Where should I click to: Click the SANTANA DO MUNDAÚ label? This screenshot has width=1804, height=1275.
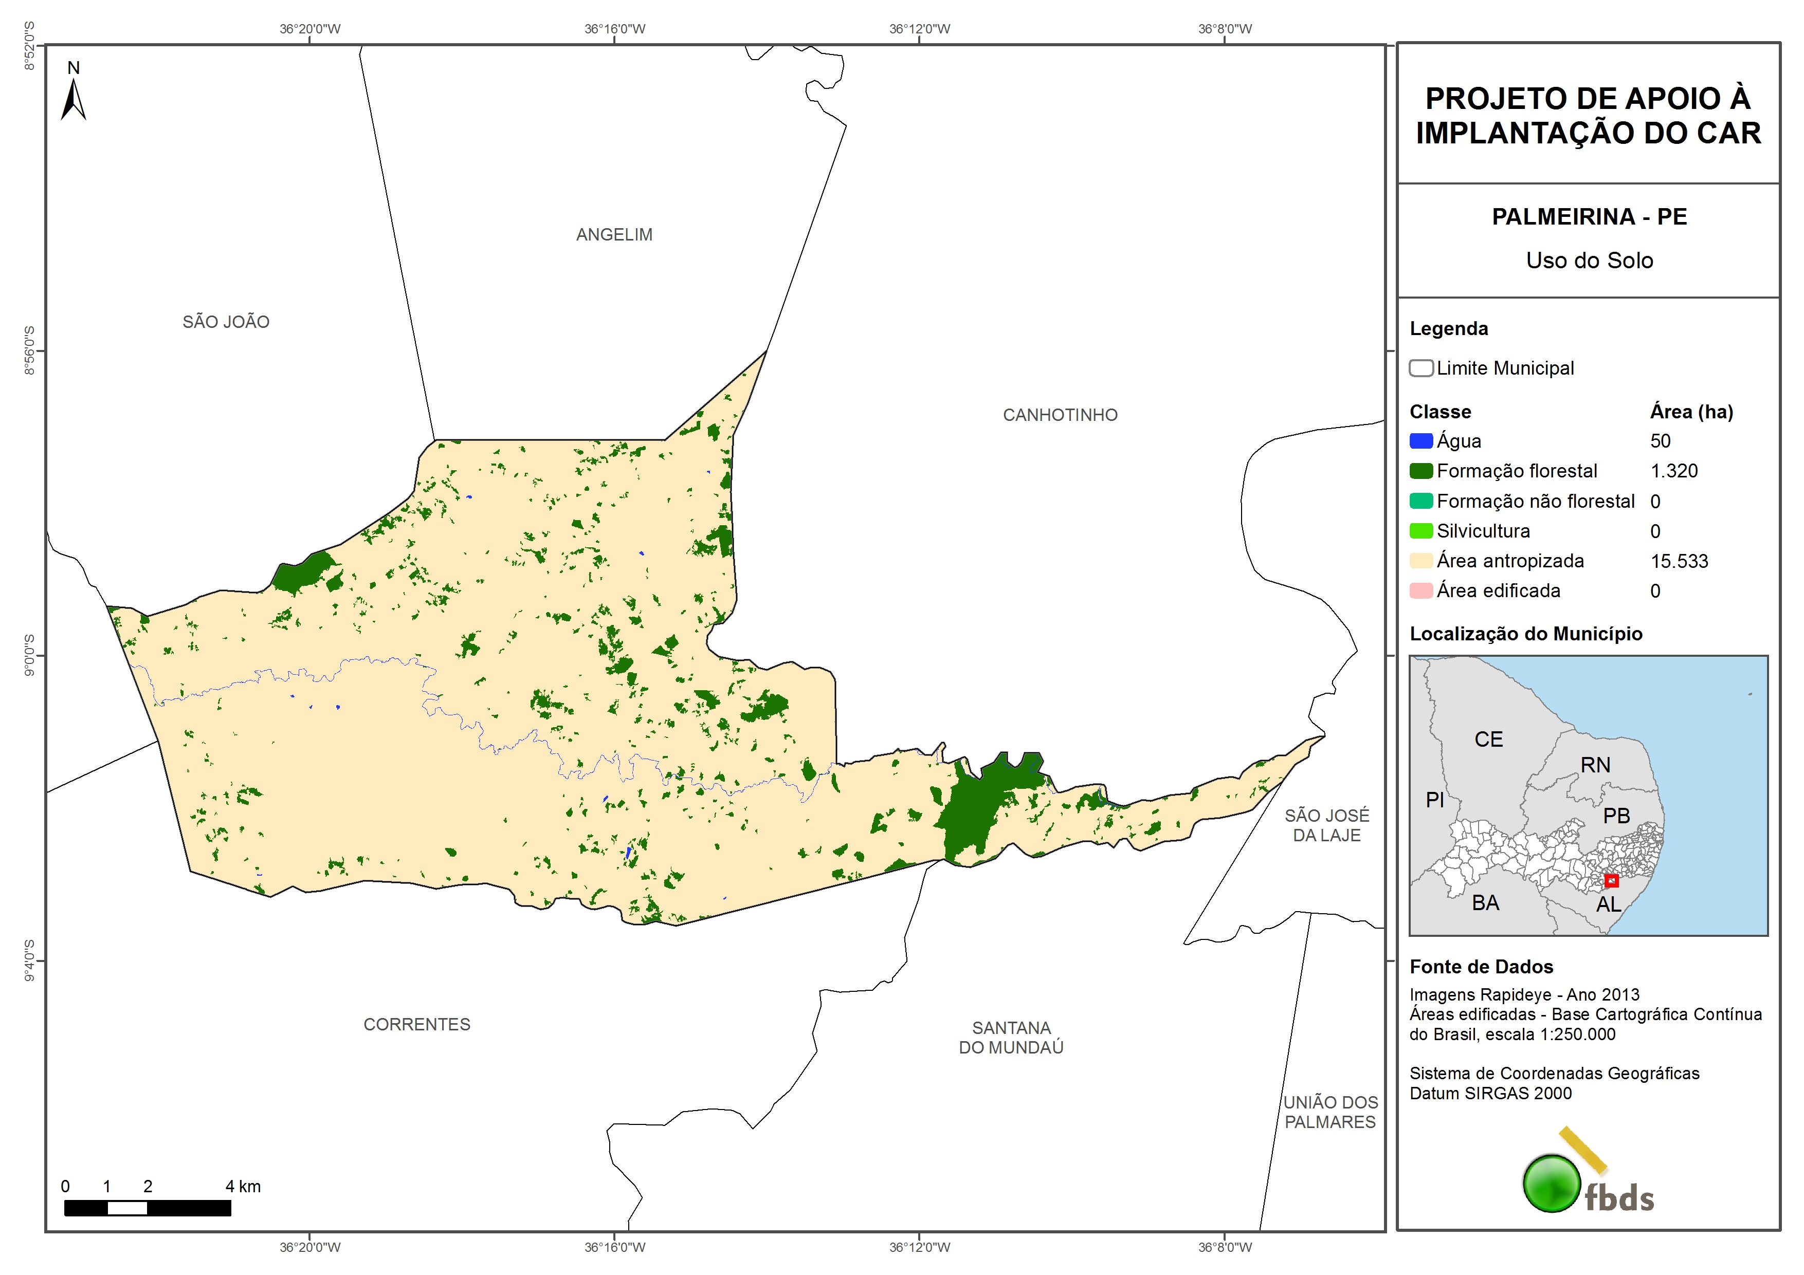(1010, 1038)
